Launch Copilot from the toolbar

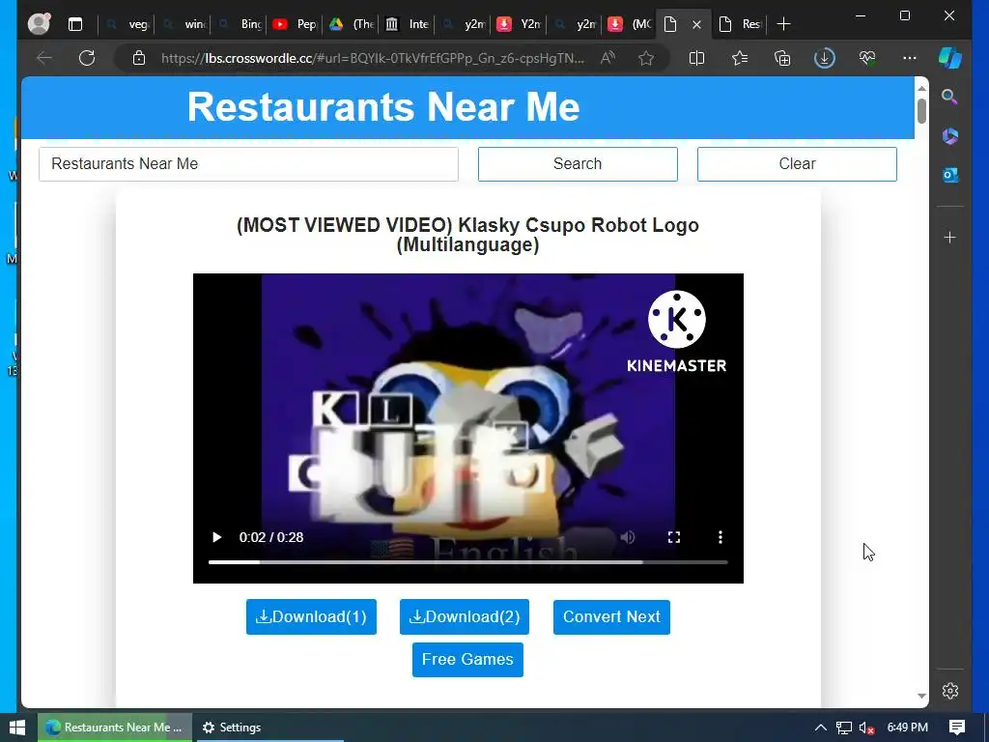point(950,58)
